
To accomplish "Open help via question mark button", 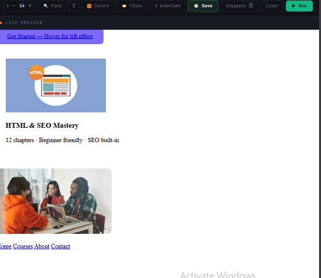I will click(x=74, y=6).
